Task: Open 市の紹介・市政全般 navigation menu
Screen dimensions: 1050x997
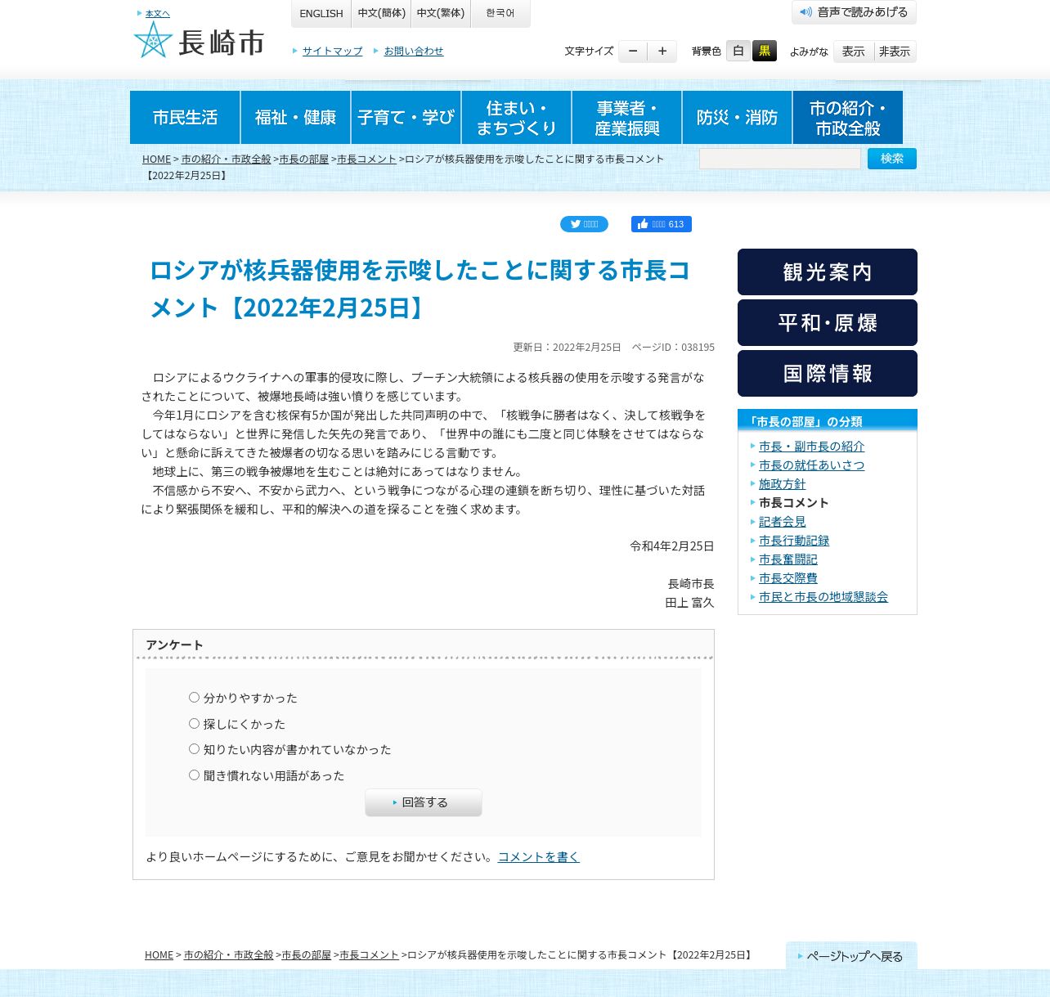Action: [848, 117]
